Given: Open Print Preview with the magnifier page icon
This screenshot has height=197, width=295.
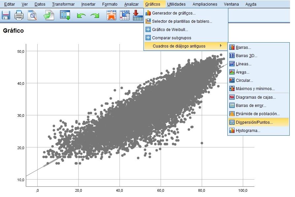Looking at the screenshot, I should point(32,15).
